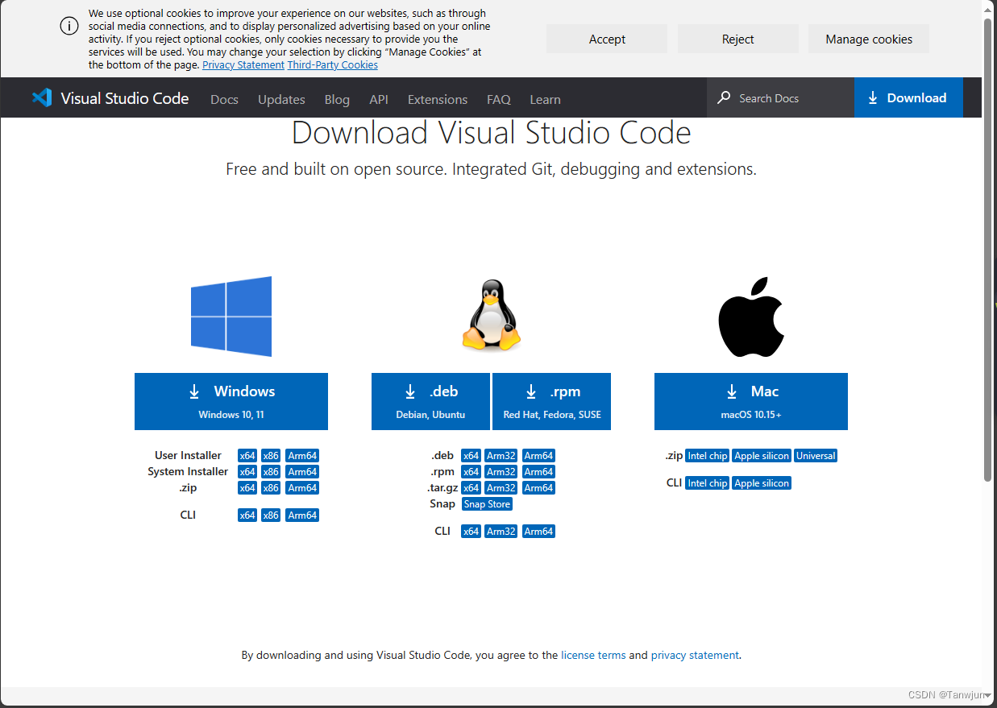Select Linux CLI Arm32
The height and width of the screenshot is (708, 997).
click(x=501, y=532)
